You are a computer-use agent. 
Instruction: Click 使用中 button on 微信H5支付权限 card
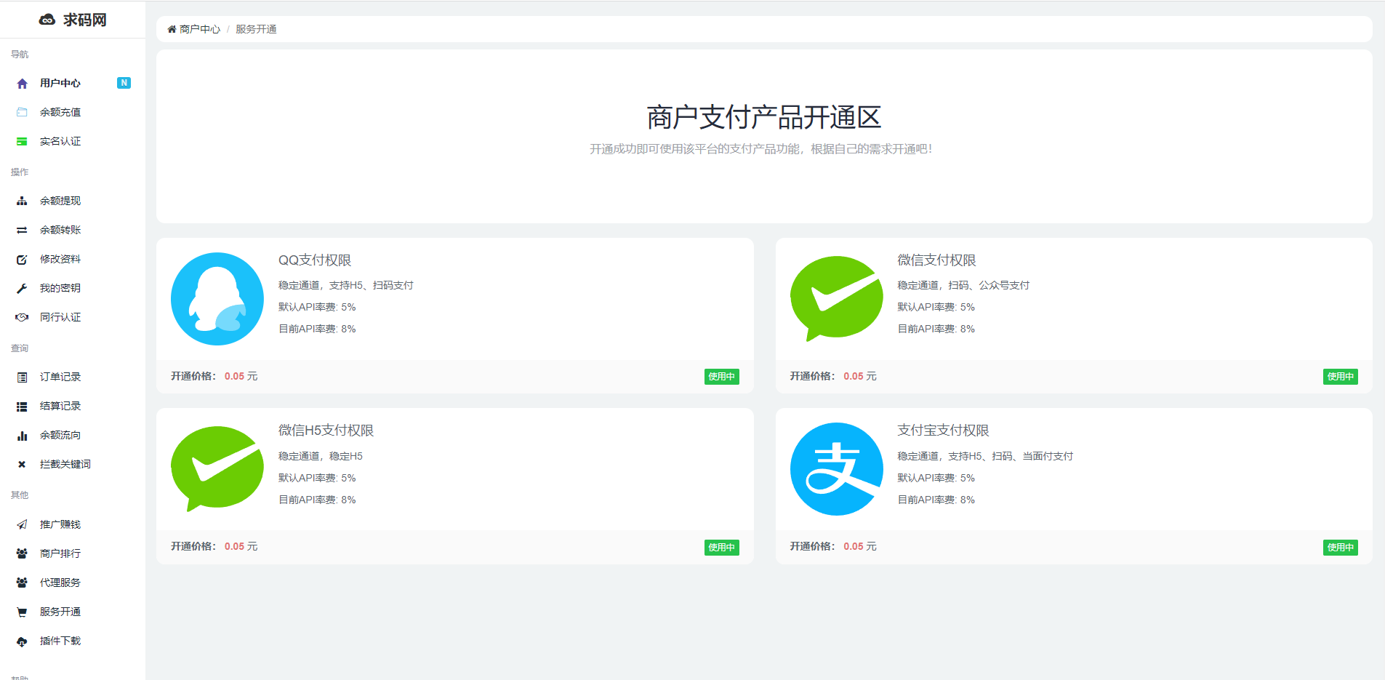click(x=721, y=548)
